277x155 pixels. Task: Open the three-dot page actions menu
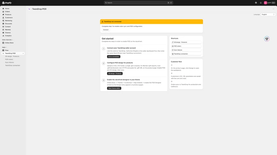coord(273,9)
